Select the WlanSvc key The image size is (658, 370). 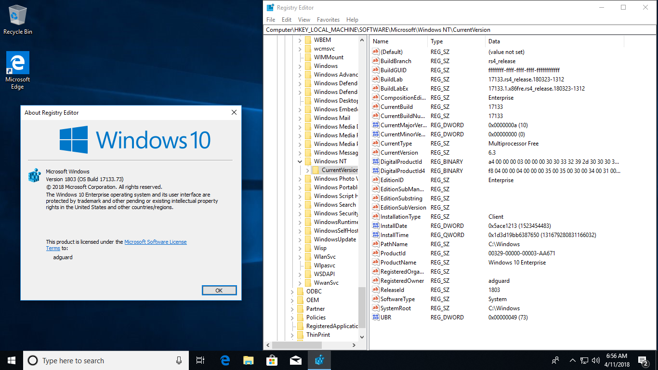tap(325, 257)
